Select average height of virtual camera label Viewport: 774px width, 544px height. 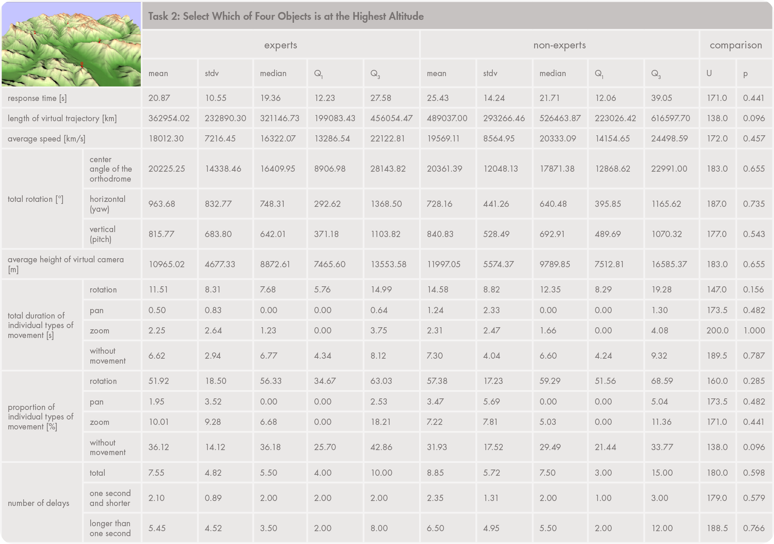point(65,264)
